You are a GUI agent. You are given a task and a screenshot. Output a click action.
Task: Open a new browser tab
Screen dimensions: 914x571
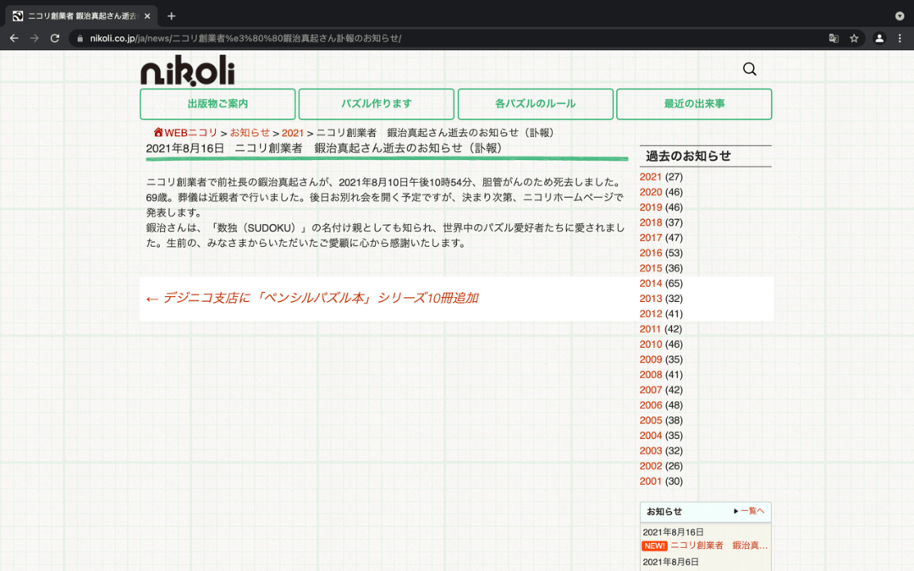click(x=171, y=16)
